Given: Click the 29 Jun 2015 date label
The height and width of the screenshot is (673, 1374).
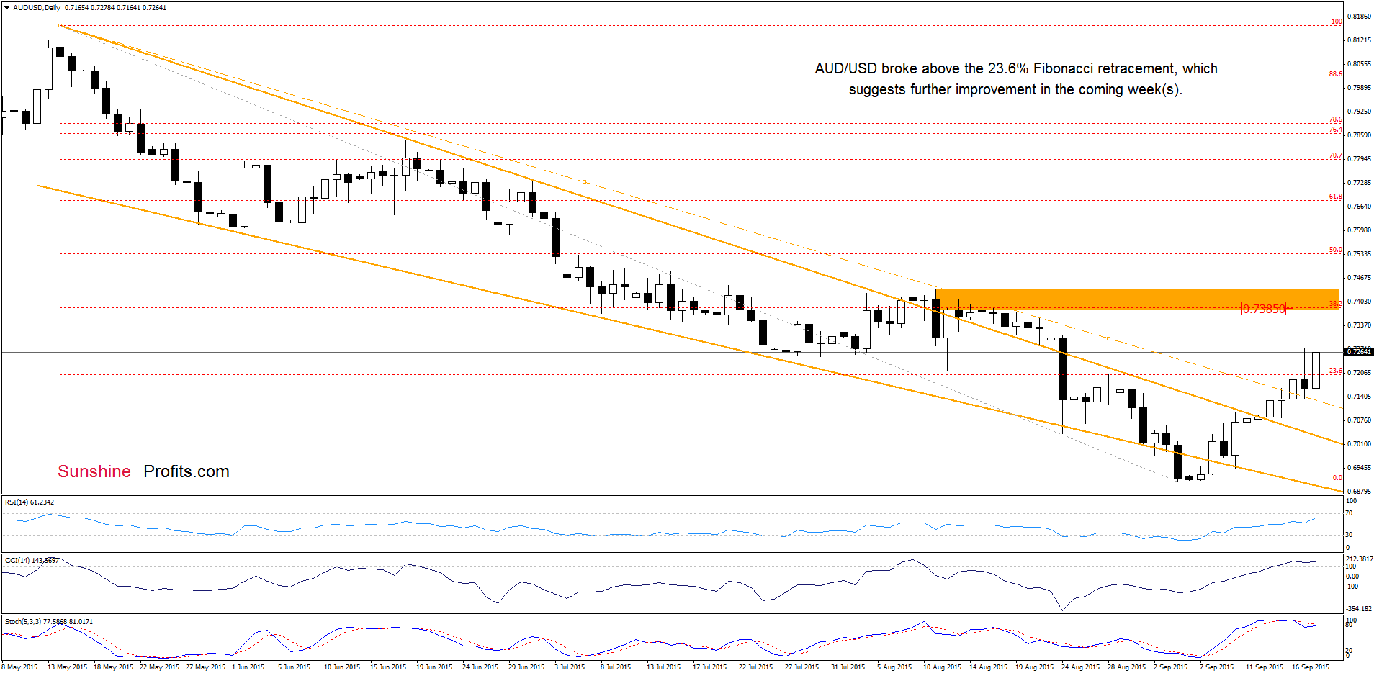Looking at the screenshot, I should [x=526, y=667].
